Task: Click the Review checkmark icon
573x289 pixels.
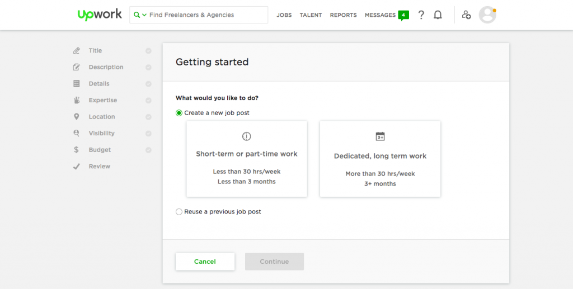Action: point(76,167)
